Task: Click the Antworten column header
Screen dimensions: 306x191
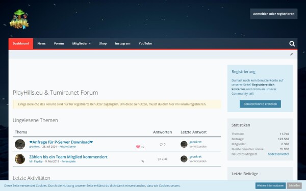Action: (162, 132)
